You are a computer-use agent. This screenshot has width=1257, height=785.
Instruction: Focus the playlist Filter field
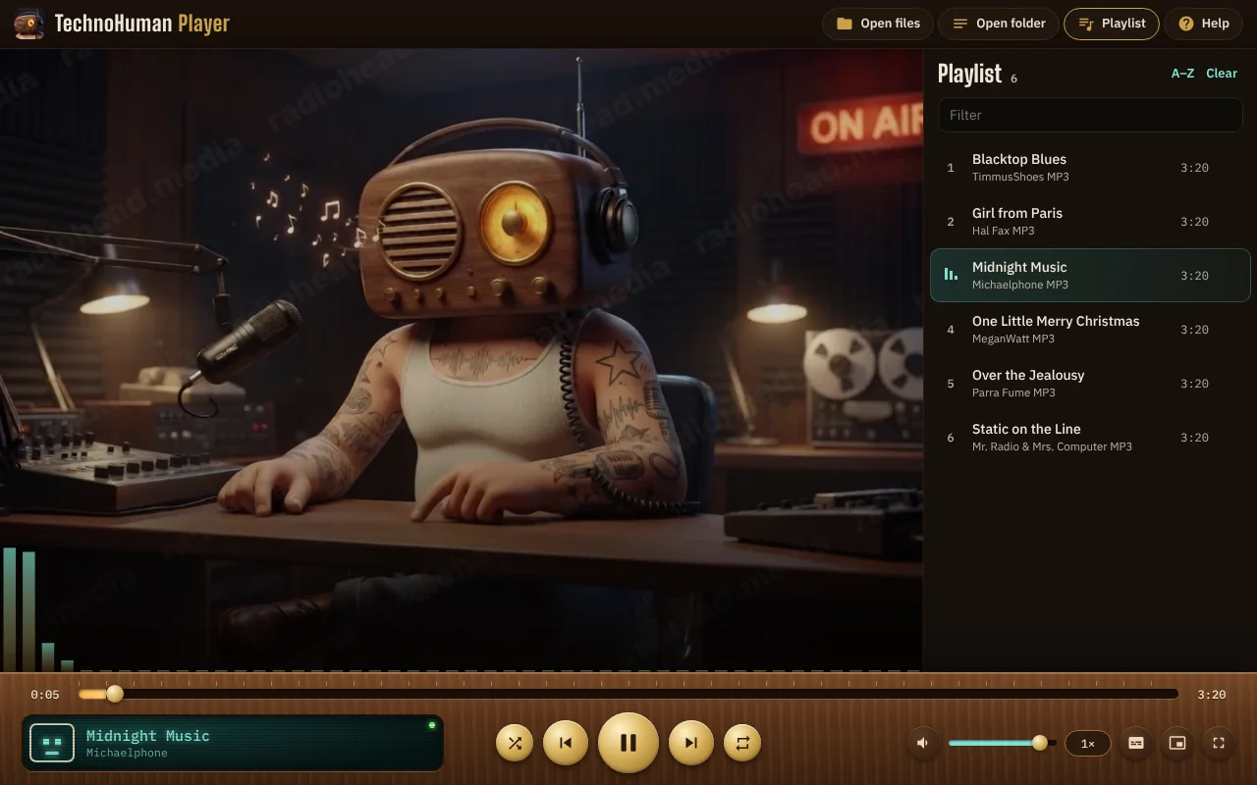(x=1090, y=115)
